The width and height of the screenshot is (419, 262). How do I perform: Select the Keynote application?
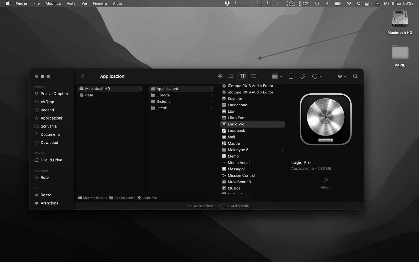click(x=252, y=99)
